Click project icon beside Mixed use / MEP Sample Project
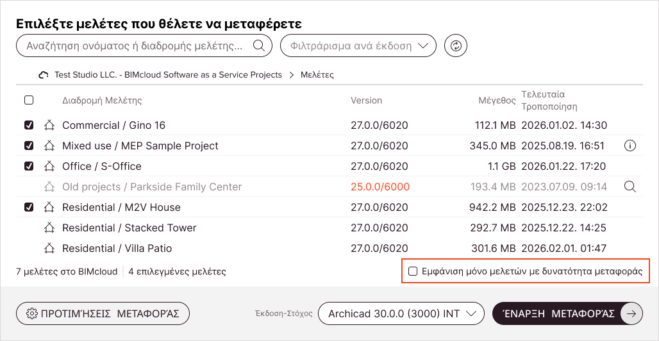This screenshot has width=659, height=341. 49,146
